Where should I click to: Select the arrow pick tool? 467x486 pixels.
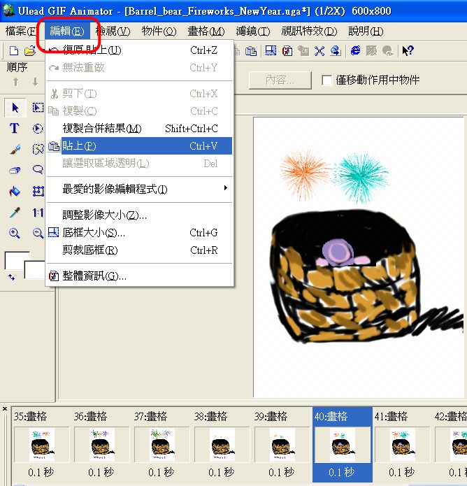(15, 108)
